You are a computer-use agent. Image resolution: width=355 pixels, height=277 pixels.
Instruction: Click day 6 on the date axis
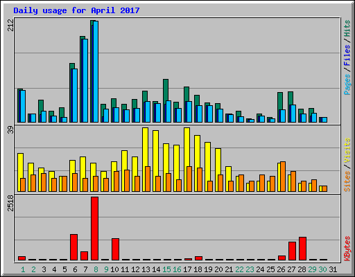coord(75,269)
